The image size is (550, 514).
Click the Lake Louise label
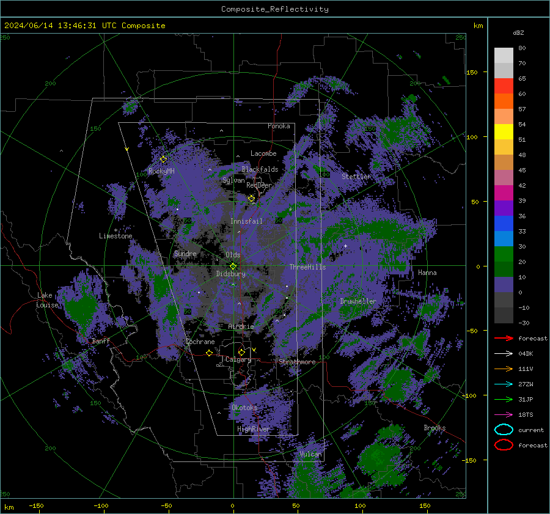tap(47, 300)
